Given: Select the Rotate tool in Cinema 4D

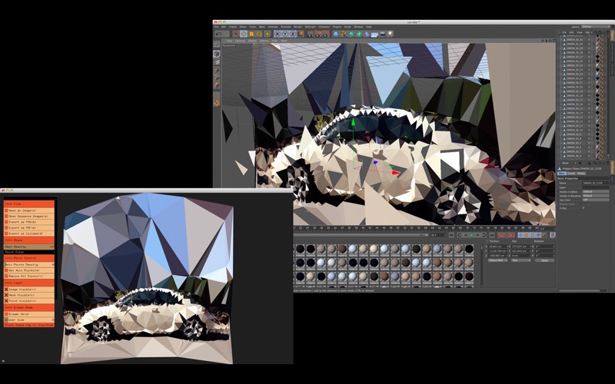Looking at the screenshot, I should 259,34.
